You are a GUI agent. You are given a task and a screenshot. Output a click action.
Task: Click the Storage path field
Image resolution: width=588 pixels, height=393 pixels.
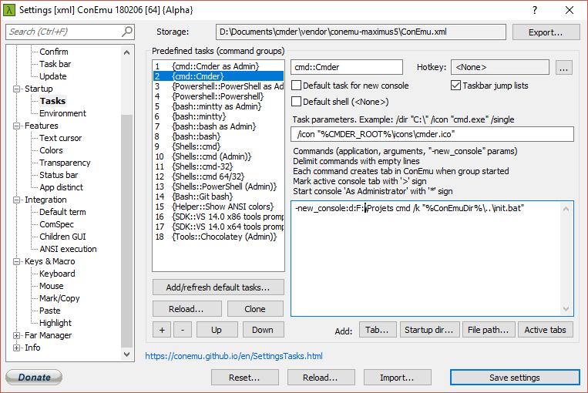361,32
